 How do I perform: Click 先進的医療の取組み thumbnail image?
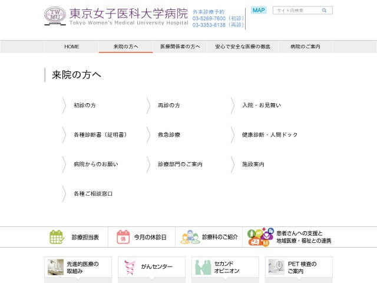[55, 267]
